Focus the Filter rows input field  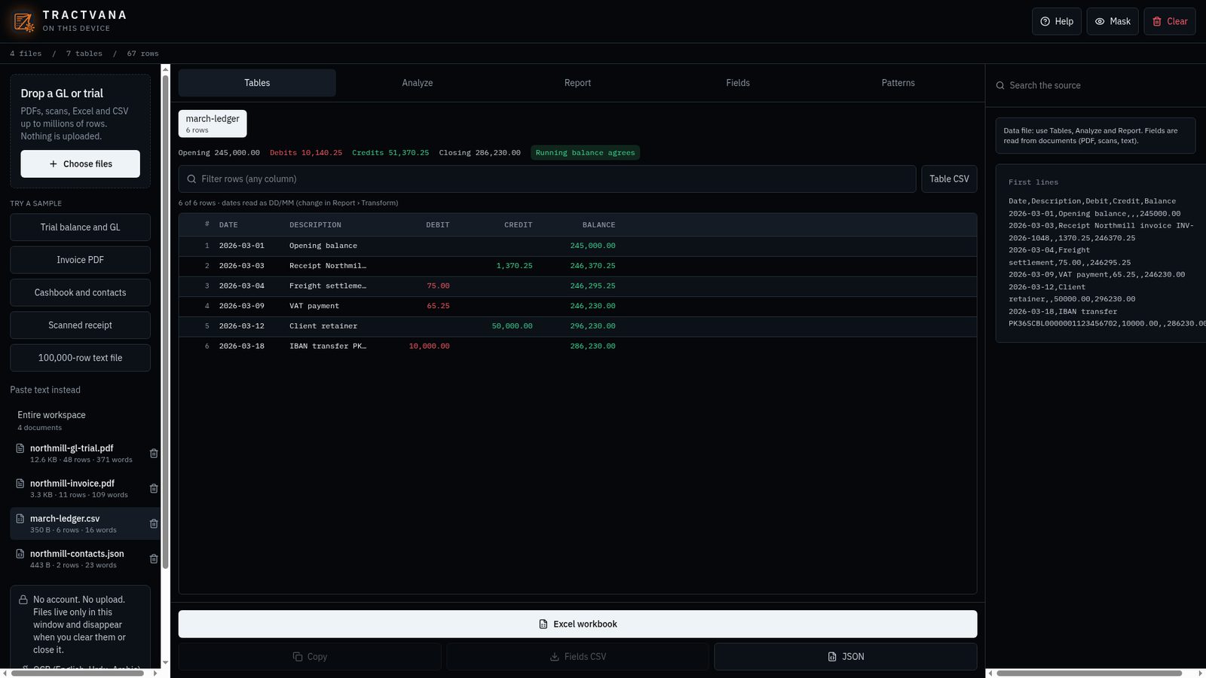547,179
